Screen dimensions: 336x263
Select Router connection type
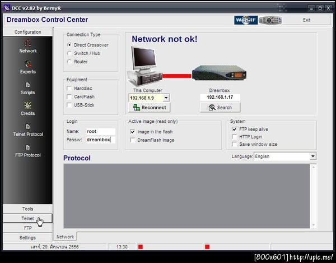click(x=69, y=62)
